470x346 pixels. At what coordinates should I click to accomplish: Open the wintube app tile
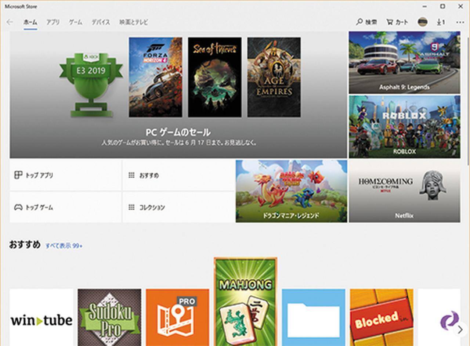tap(41, 317)
